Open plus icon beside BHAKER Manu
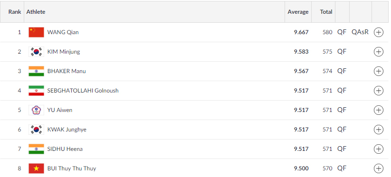 pos(378,71)
